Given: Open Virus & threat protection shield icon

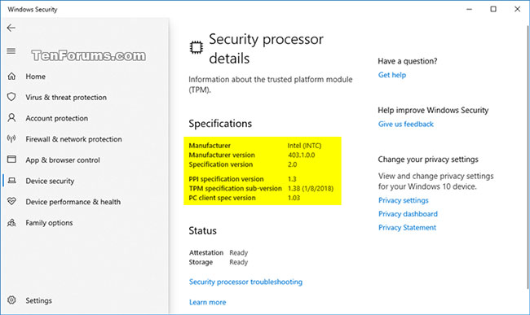Looking at the screenshot, I should 11,97.
